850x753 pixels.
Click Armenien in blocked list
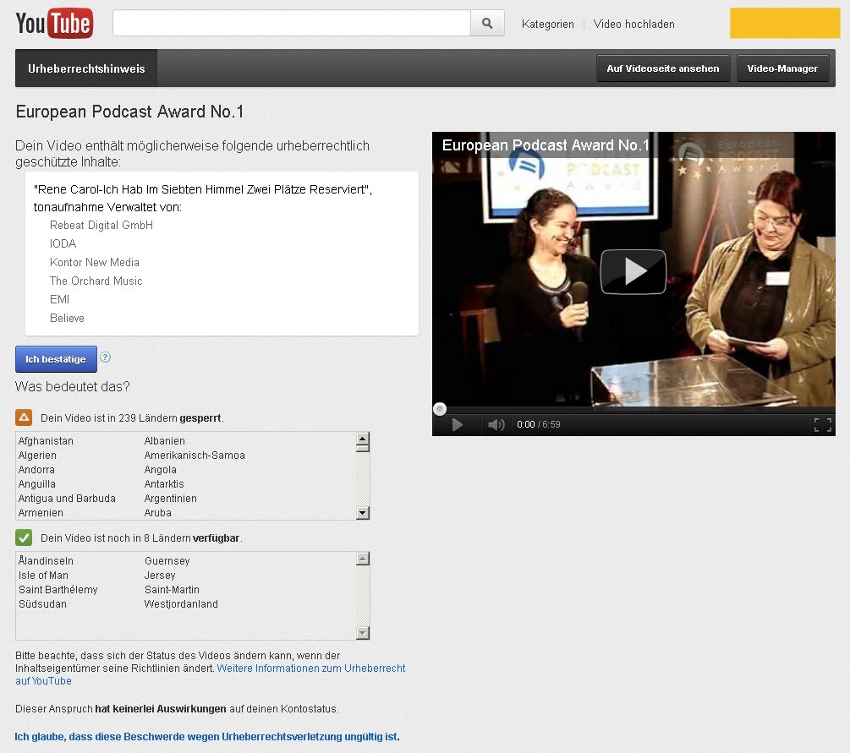point(41,512)
